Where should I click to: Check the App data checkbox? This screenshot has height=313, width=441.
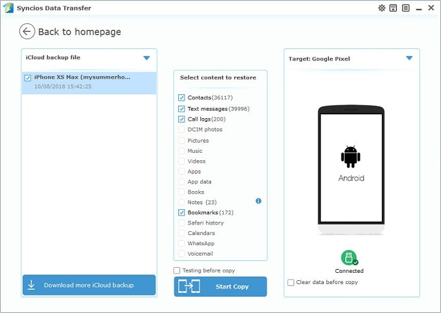click(181, 182)
